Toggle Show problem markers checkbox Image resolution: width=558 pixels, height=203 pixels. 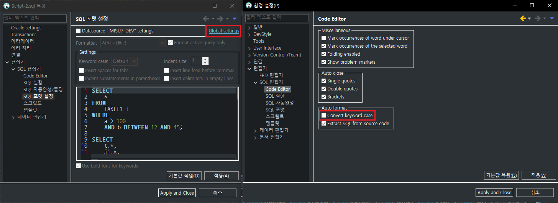coord(324,62)
